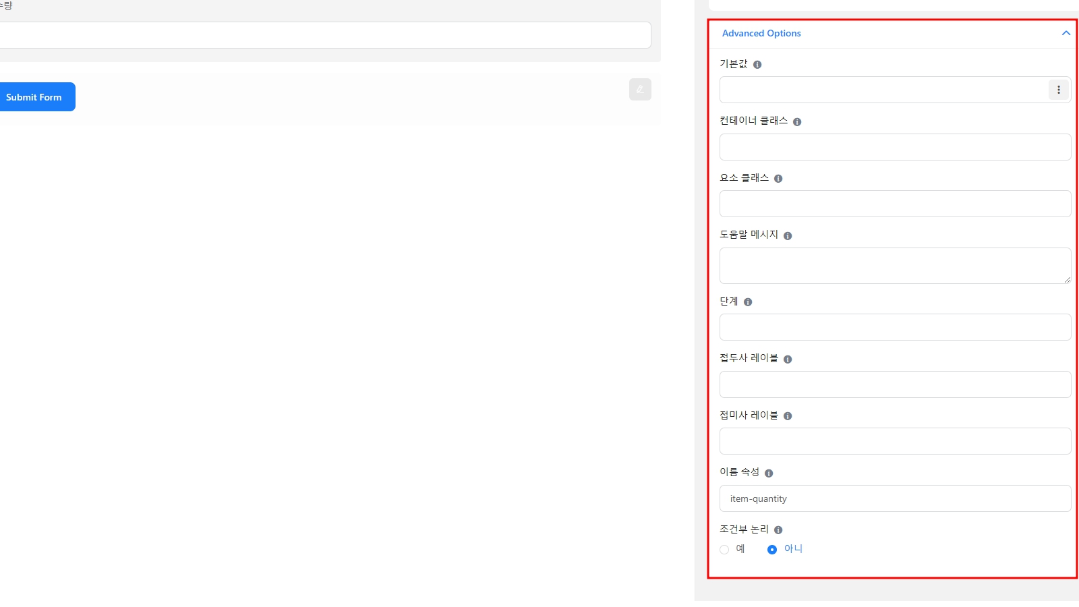Click the info icon beside 접두사 레이블

(788, 359)
